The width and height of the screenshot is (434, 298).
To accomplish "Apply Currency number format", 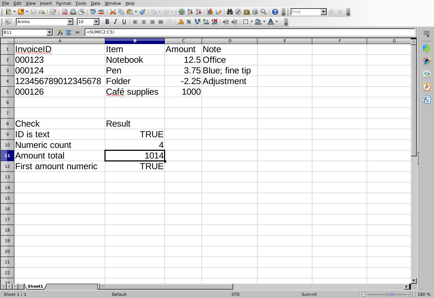I will click(181, 22).
